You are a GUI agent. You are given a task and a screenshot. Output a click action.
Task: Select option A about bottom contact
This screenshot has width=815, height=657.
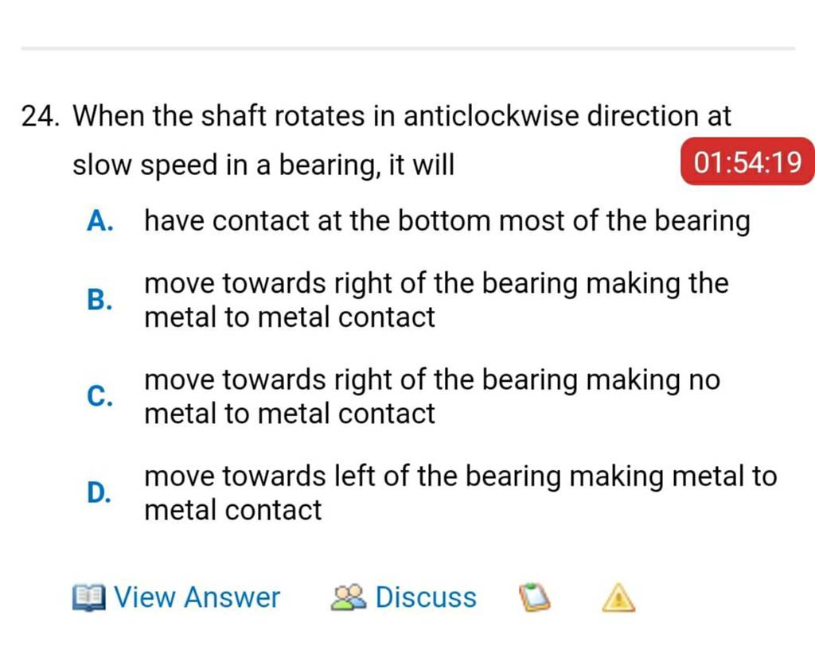(446, 221)
